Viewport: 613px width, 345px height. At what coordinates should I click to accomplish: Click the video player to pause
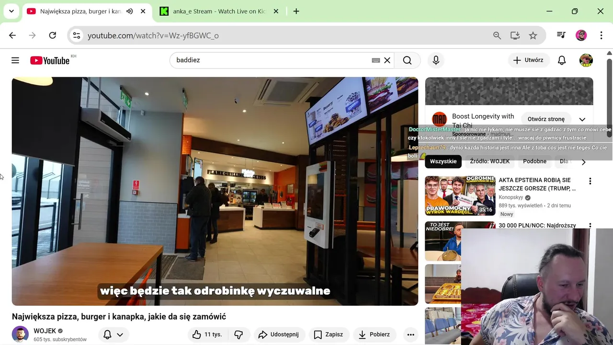215,191
